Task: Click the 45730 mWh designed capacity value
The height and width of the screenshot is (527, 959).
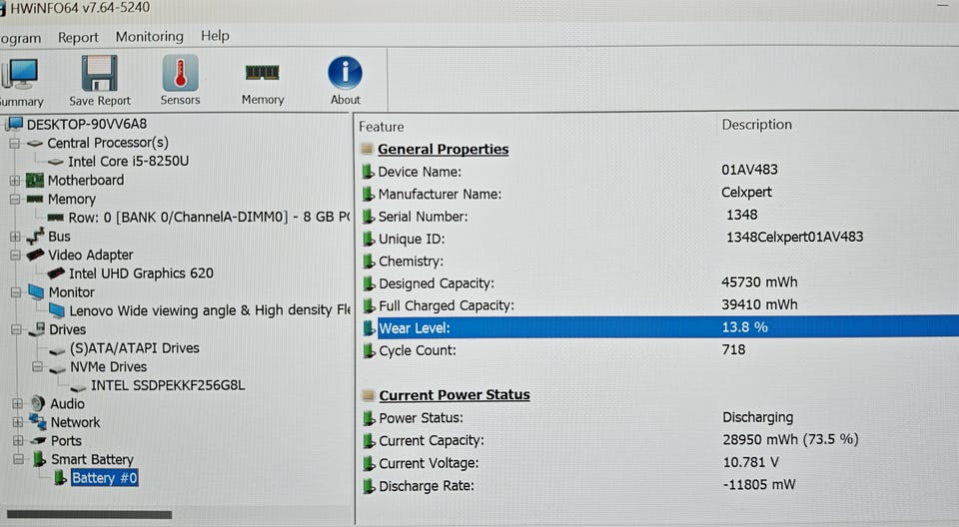Action: [759, 281]
